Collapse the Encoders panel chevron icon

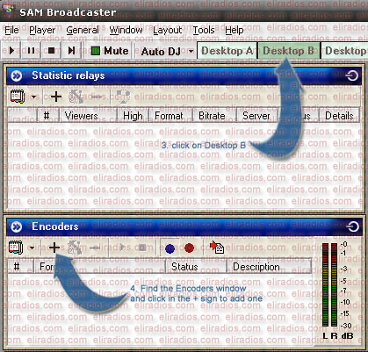[x=17, y=226]
